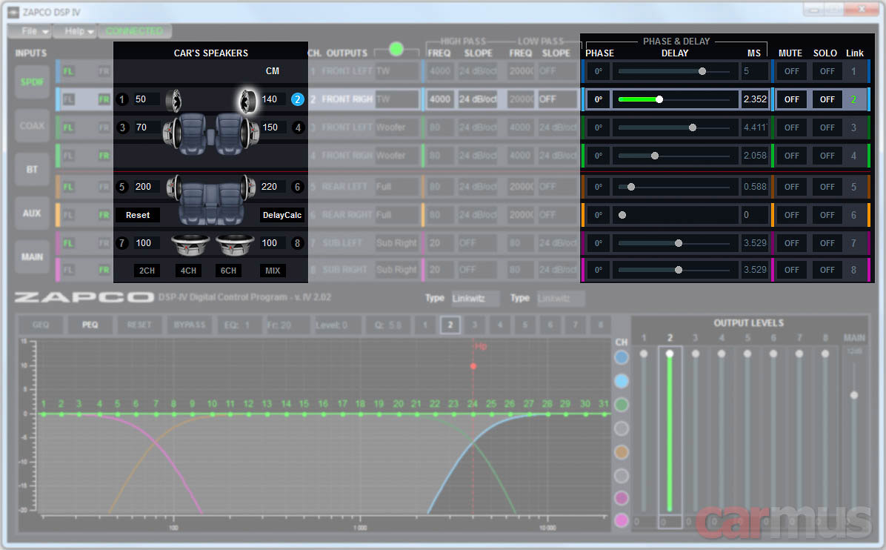Toggle Solo for channel 7
Image resolution: width=886 pixels, height=550 pixels.
[x=827, y=243]
